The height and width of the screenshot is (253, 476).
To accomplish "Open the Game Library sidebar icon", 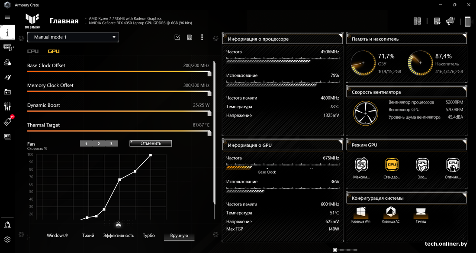I will pos(7,92).
